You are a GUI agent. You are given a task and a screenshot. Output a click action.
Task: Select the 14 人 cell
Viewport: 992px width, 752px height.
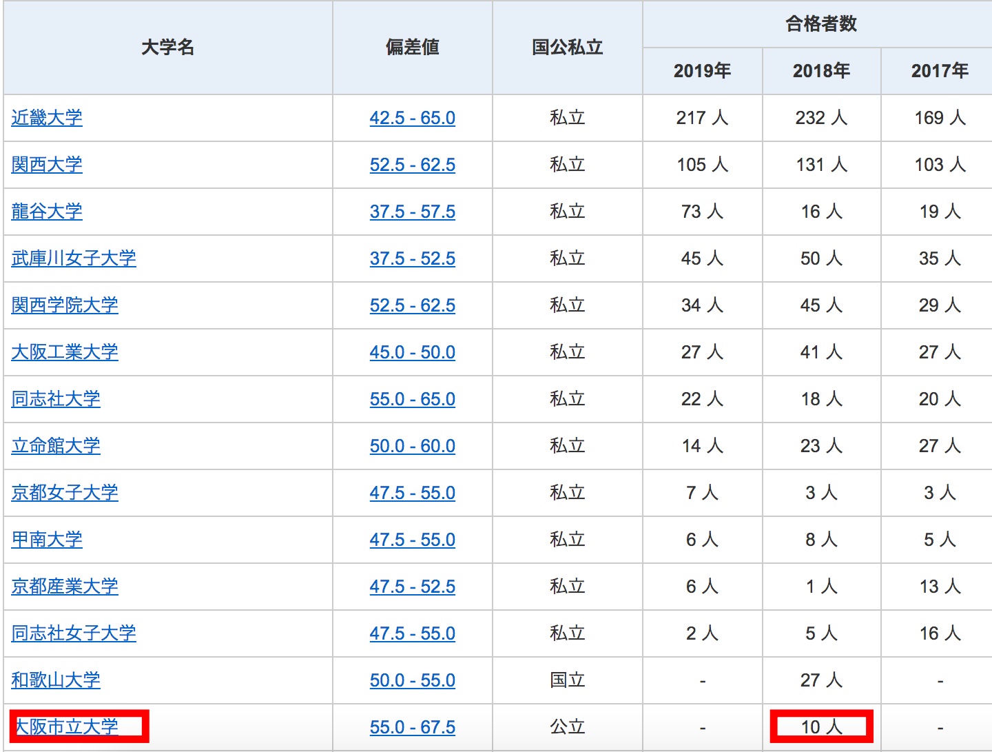(703, 446)
